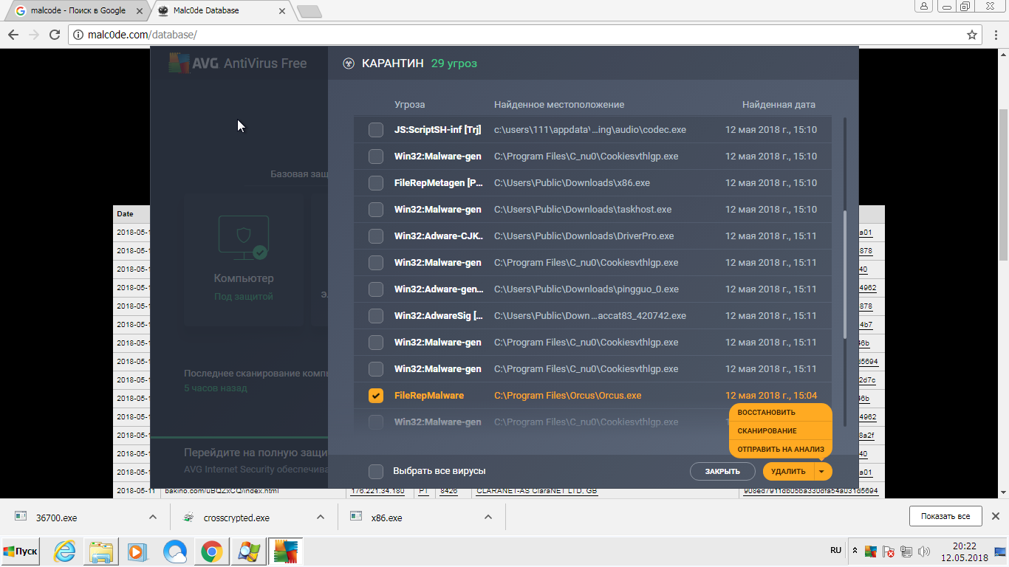The image size is (1009, 567).
Task: Open the Chrome three-dot menu
Action: click(x=996, y=35)
